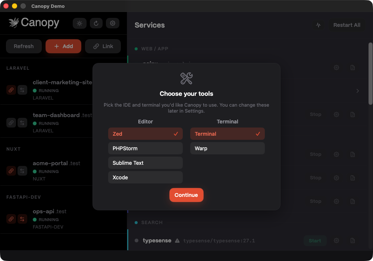Image resolution: width=373 pixels, height=261 pixels.
Task: Click the NUXT group heading
Action: click(13, 149)
